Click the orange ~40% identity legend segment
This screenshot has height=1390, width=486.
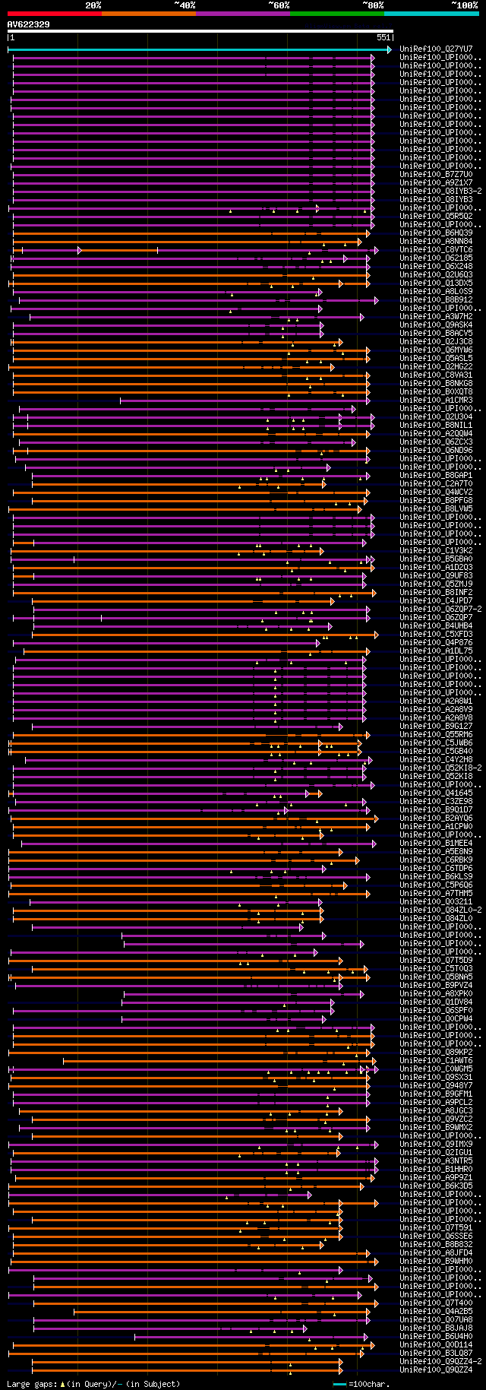tap(148, 13)
